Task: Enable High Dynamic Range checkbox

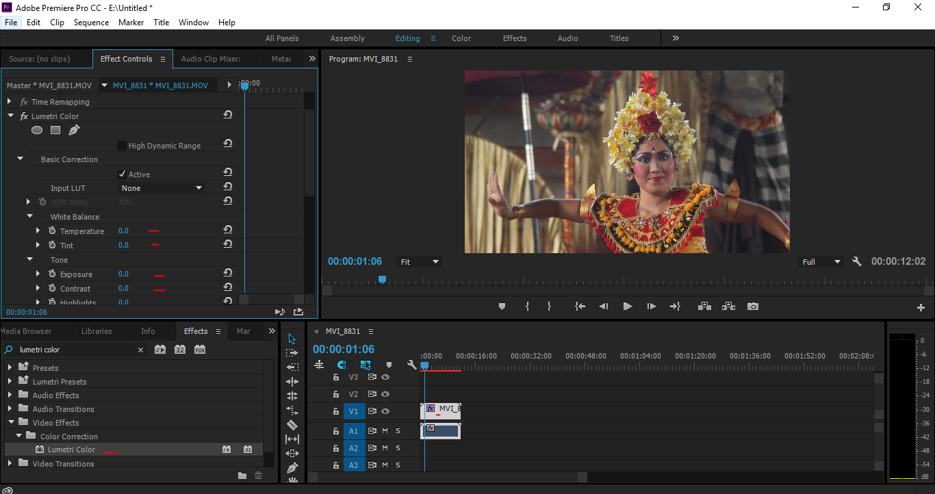Action: click(x=121, y=145)
